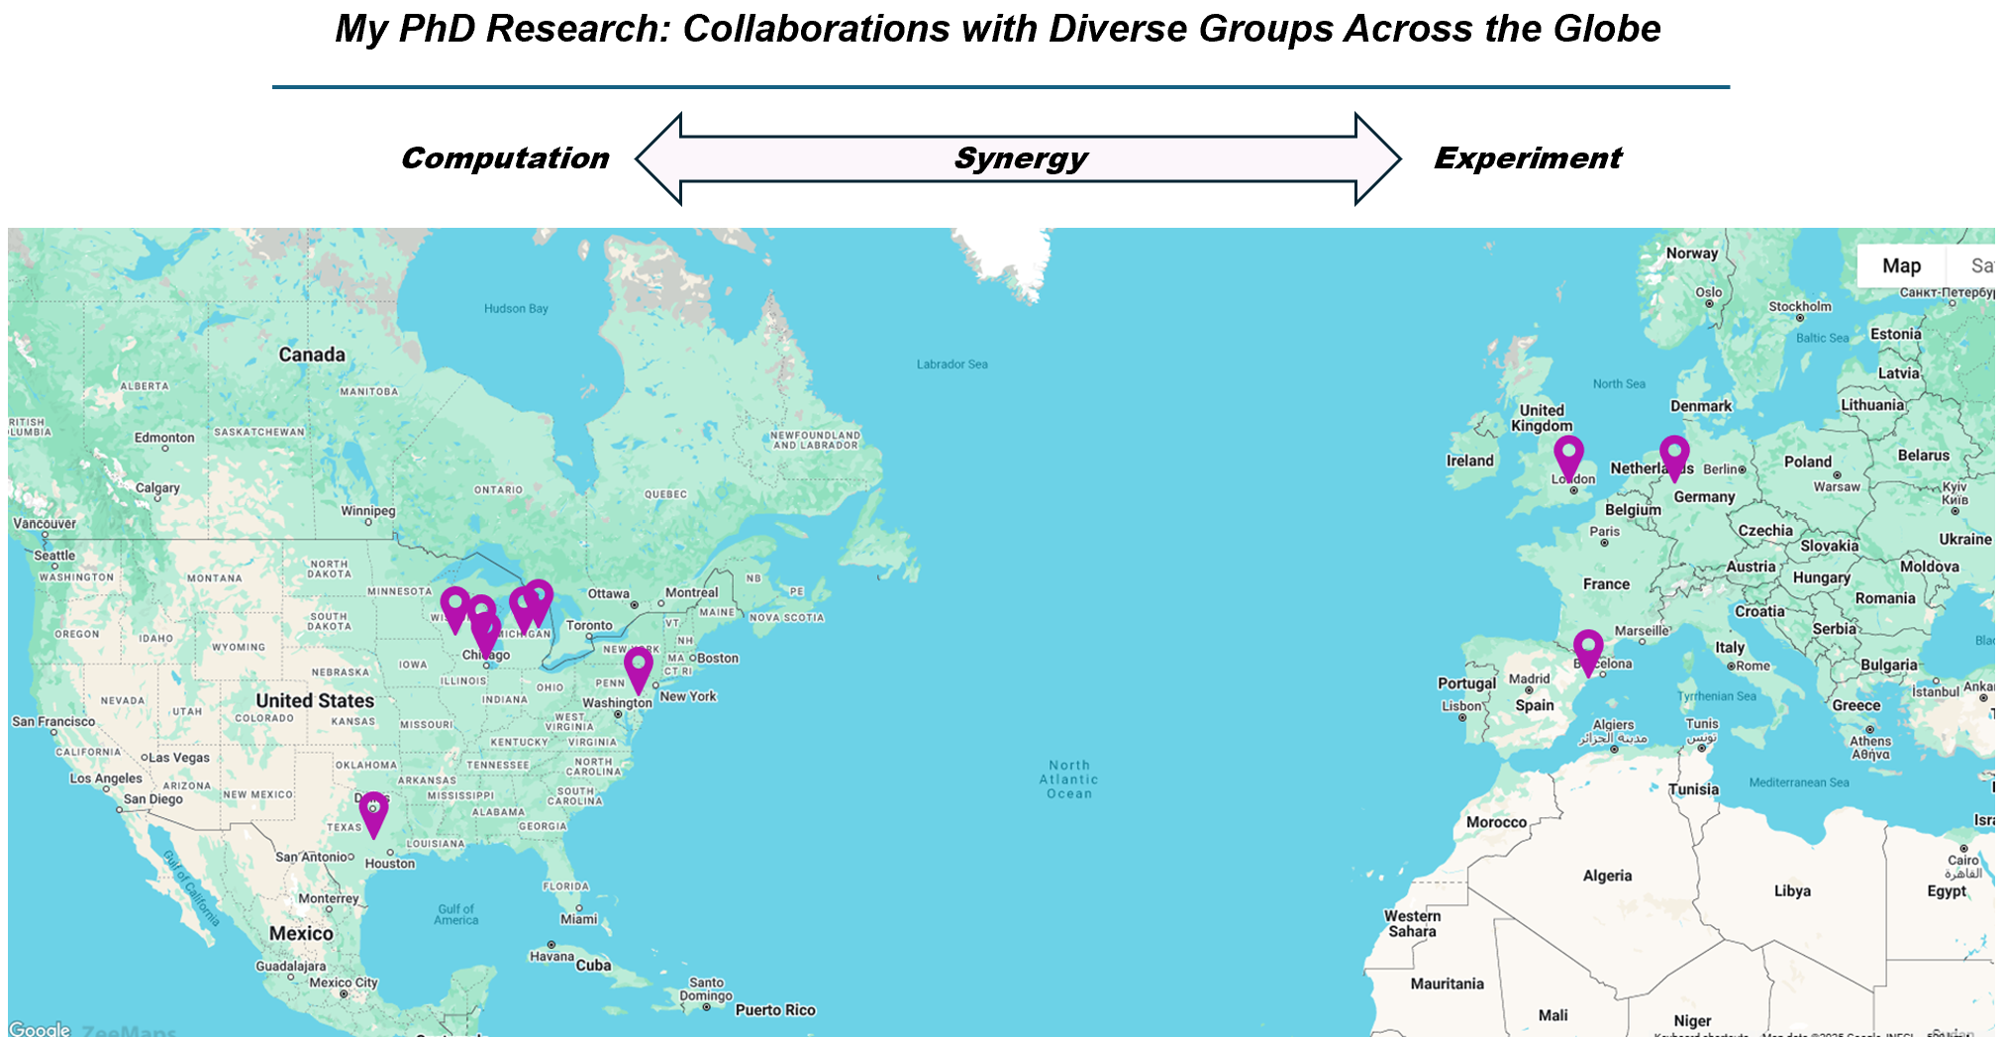
Task: Click the Houston city label
Action: (x=390, y=864)
